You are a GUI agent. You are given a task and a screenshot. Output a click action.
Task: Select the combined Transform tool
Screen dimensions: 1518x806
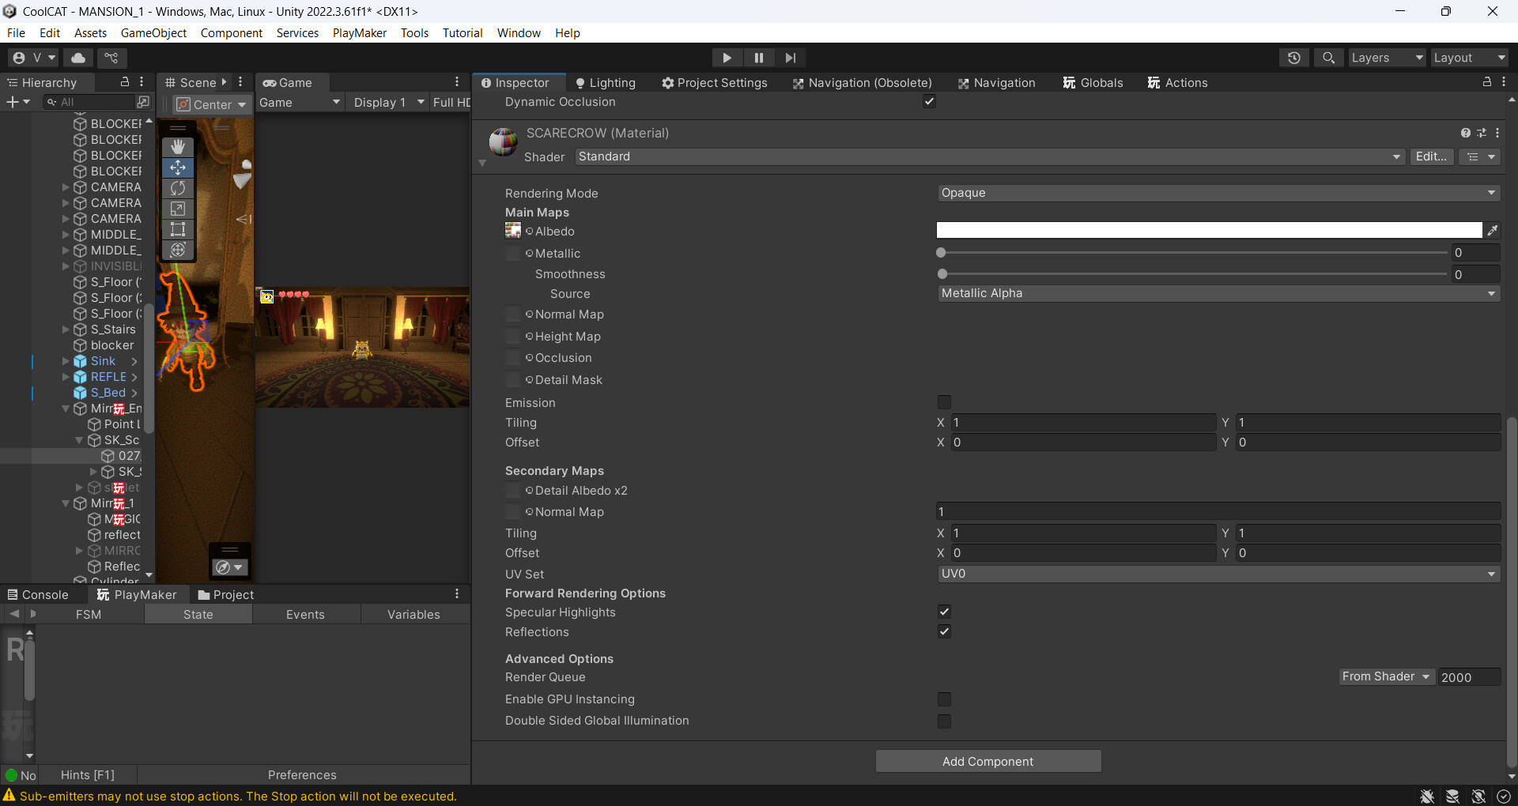(x=178, y=250)
